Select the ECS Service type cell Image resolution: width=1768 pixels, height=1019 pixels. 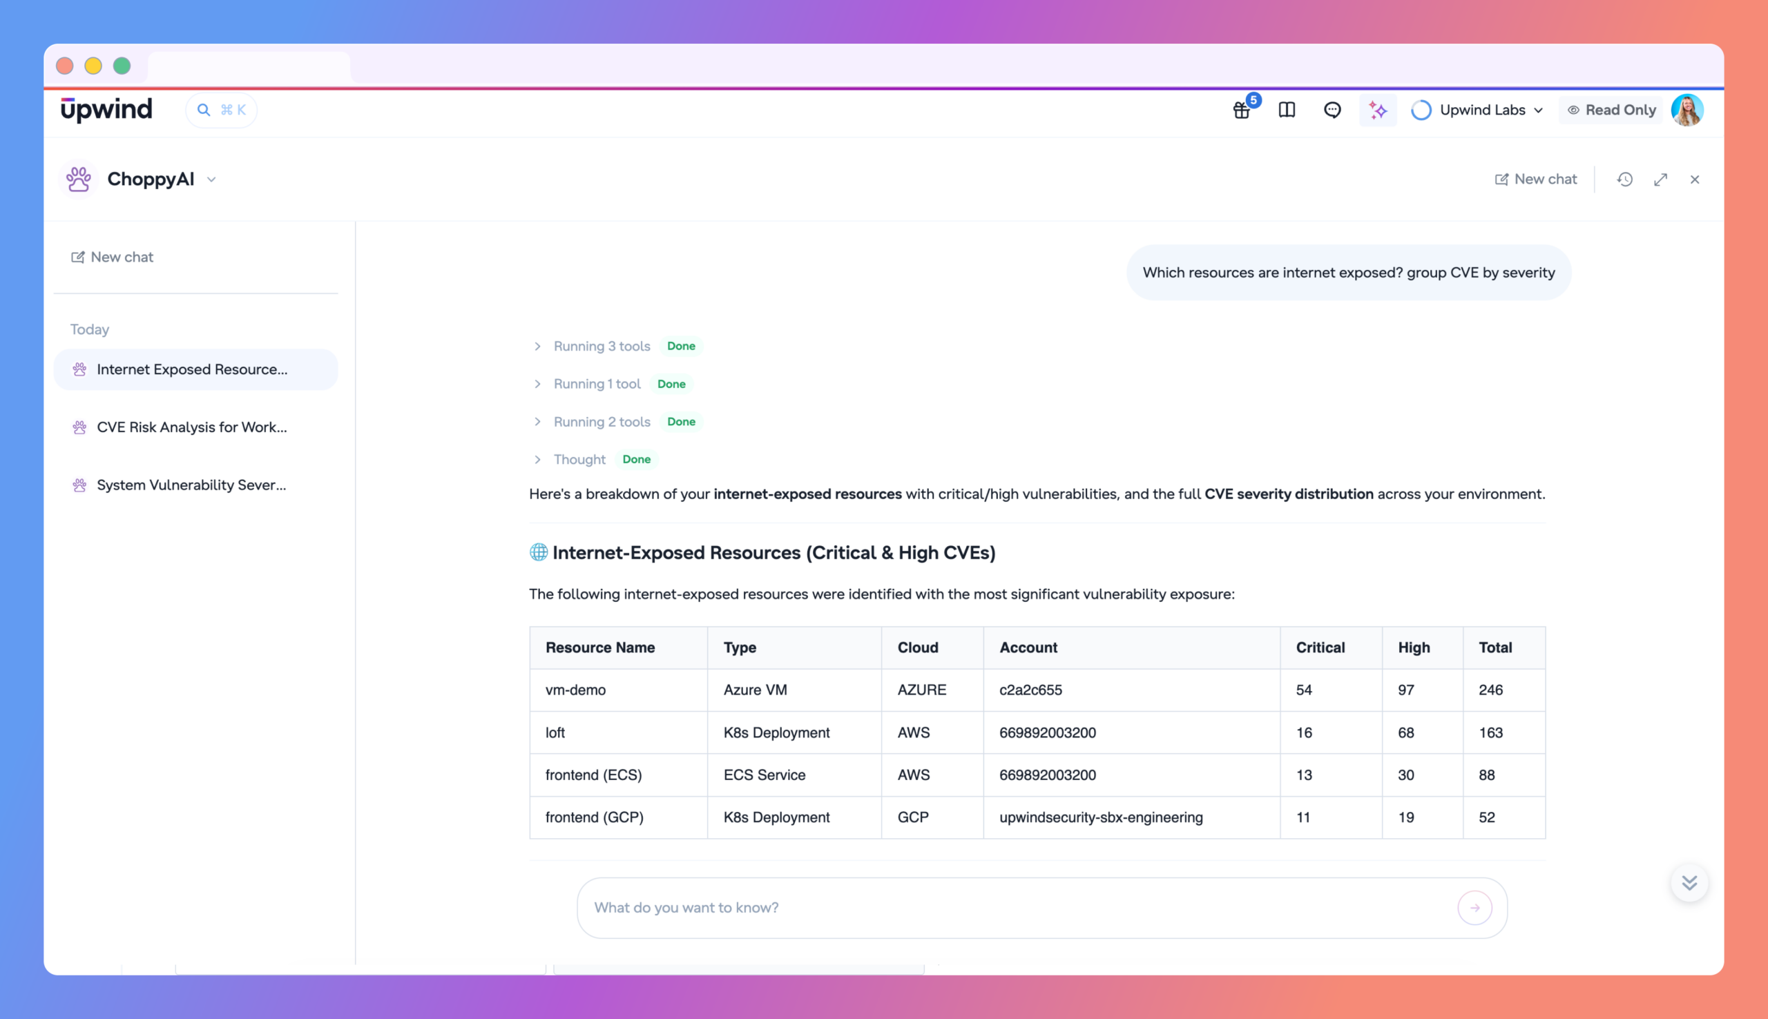(794, 775)
